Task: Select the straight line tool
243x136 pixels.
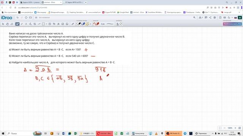Action: [x=22, y=24]
